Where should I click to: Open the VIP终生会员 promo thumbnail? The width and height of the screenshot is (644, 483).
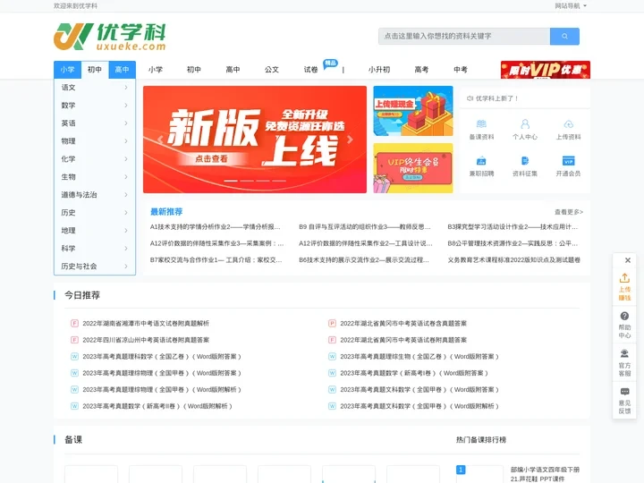(412, 168)
